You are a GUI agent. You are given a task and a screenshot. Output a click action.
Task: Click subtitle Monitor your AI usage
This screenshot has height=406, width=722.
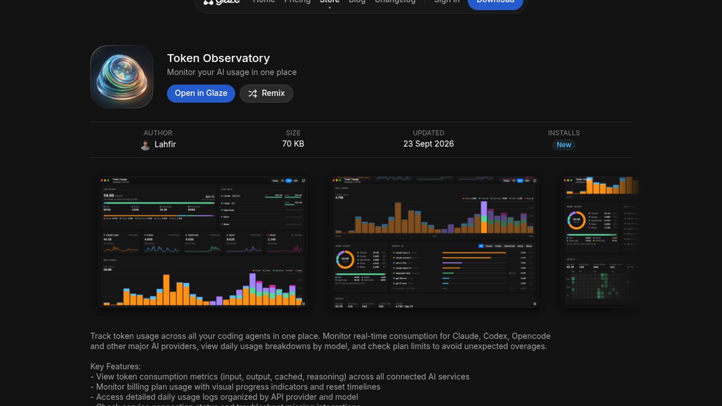[x=232, y=73]
